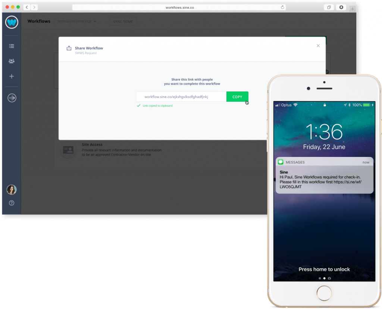Tap the 1:36 lock screen clock
The height and width of the screenshot is (309, 382).
[324, 132]
